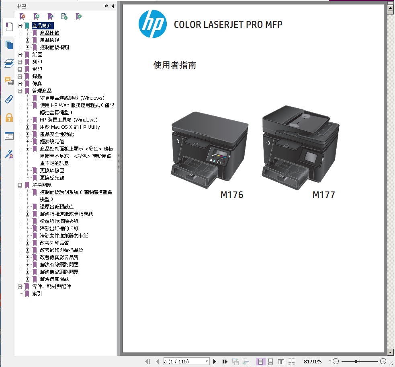Enable single page layout
Screen dimensions: 395x367
(x=260, y=361)
